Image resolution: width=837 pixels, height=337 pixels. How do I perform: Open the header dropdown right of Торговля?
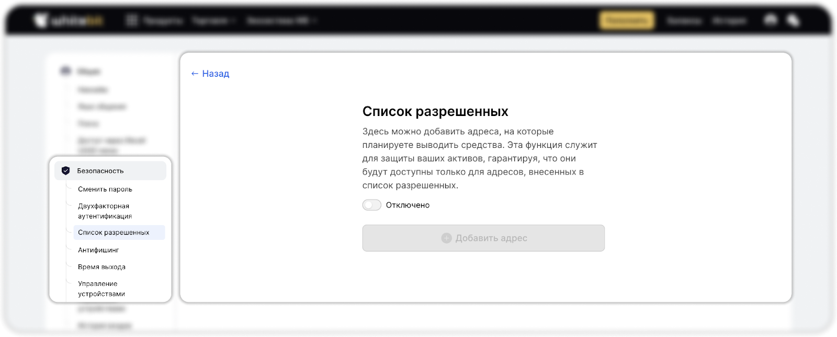point(281,21)
